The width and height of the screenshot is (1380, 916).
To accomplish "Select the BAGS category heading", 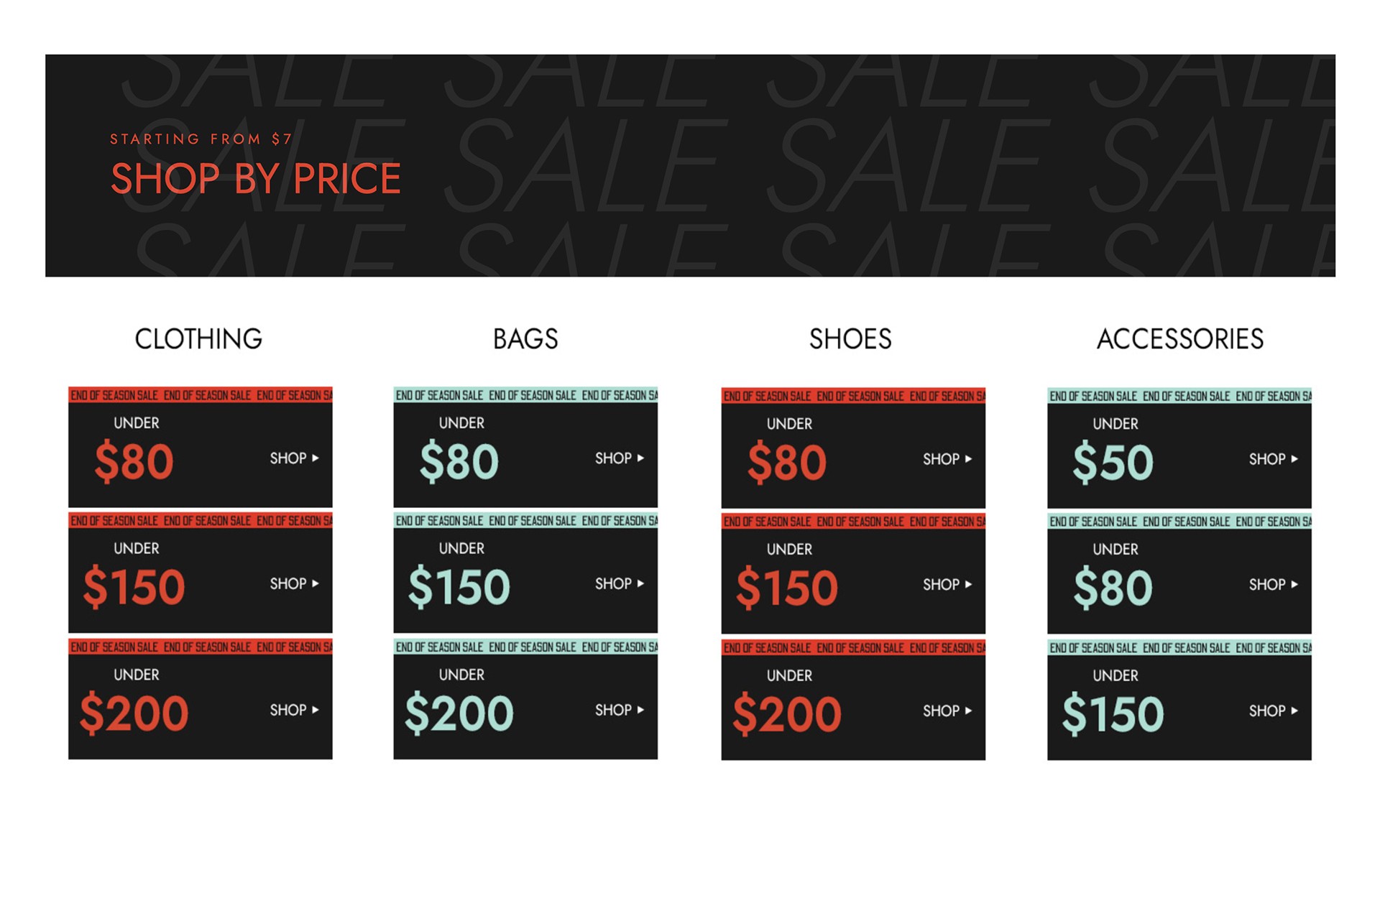I will (x=525, y=339).
